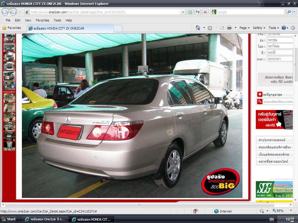Viewport: 298px width, 223px height.
Task: Switch to the HONDA CITY ZX ONE2CAR tab
Action: tap(70, 28)
